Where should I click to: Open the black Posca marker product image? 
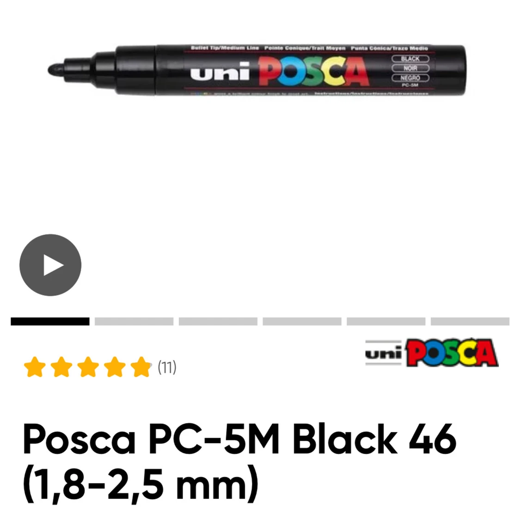(x=257, y=70)
